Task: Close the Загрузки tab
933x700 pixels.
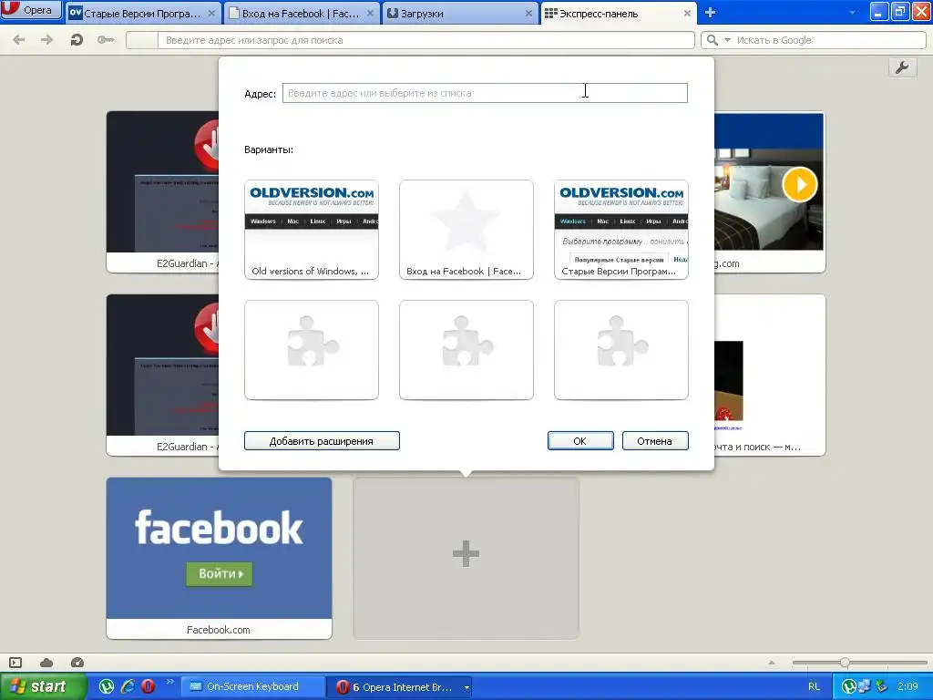Action: pyautogui.click(x=528, y=13)
